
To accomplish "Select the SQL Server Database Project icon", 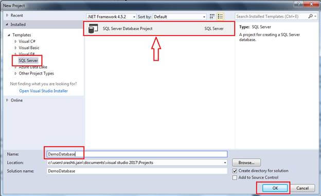I will click(x=93, y=29).
